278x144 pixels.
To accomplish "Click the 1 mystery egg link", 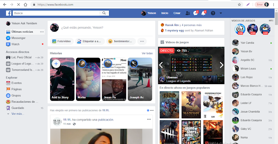I will [x=175, y=31].
